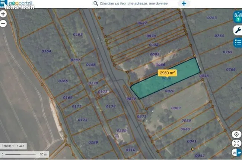242x160 pixels.
Task: Focus the place search field
Action: coord(134,3)
